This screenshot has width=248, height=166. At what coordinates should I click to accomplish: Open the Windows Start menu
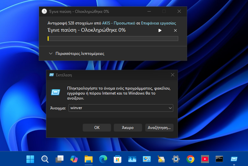30,159
